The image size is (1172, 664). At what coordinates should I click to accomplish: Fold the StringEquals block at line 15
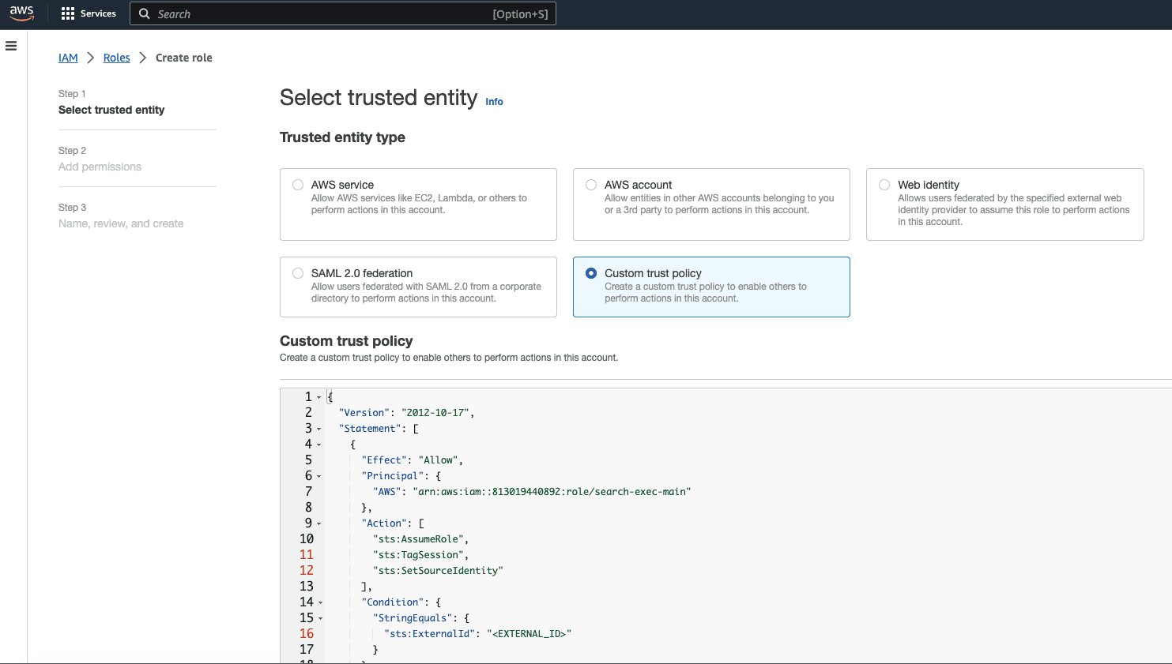coord(320,619)
